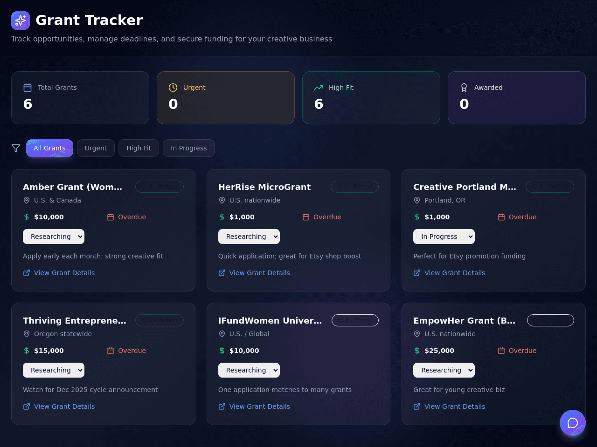Open status dropdown on HerRise MicroGrant card
The image size is (597, 447).
(249, 237)
